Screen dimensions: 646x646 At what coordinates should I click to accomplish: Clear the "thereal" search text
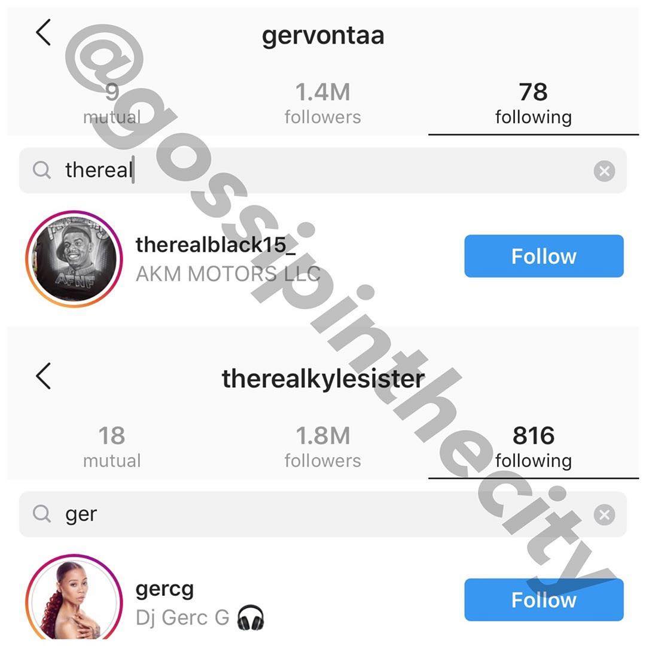pos(604,170)
